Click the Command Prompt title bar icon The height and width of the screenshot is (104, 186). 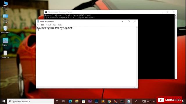click(46, 12)
